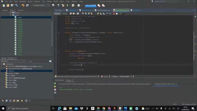This screenshot has width=197, height=111.
Task: Open the Start Page editor tab
Action: point(58,10)
